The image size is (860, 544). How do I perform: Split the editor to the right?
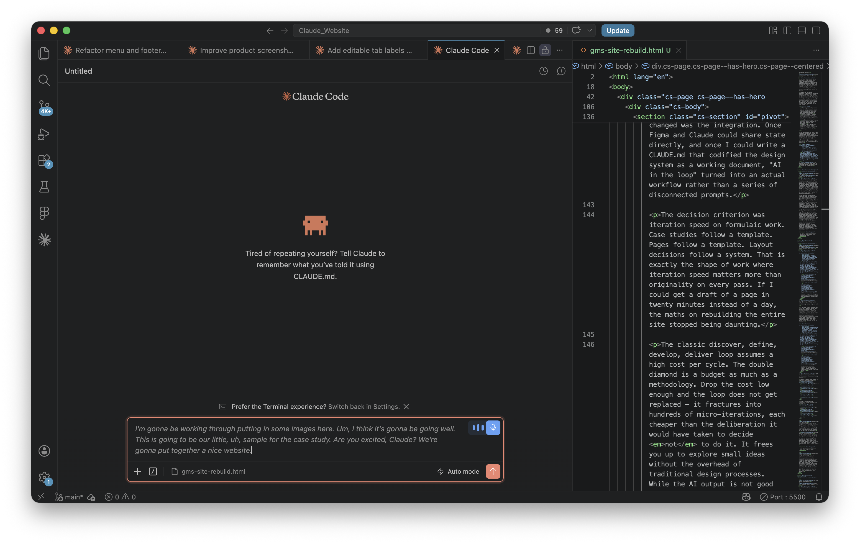531,50
